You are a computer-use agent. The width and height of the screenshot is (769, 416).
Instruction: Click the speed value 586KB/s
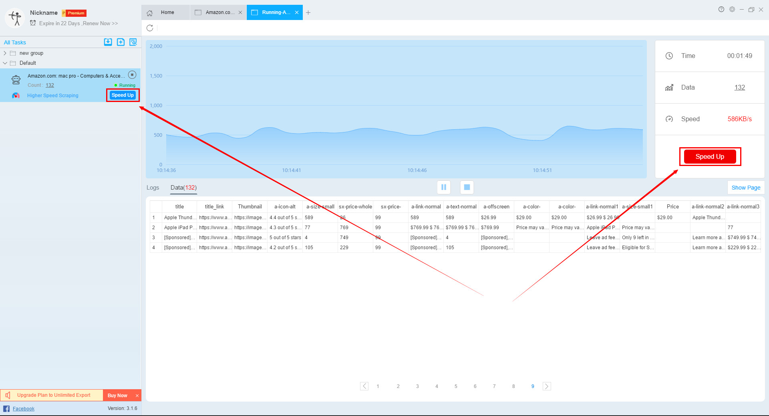(740, 119)
